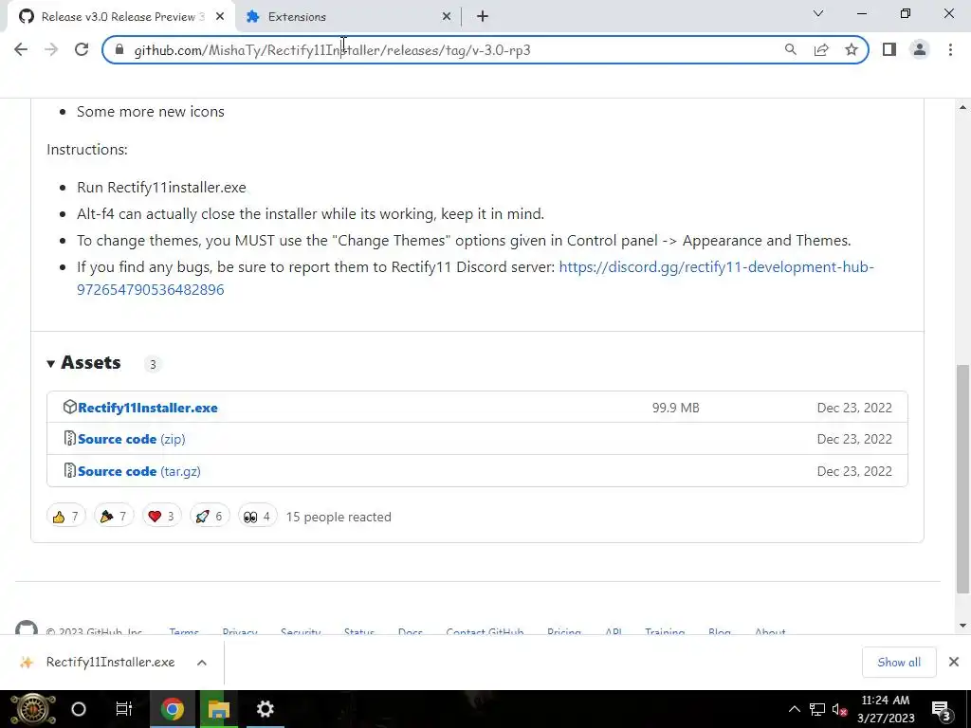Click the GitHub logo in footer
Image resolution: width=971 pixels, height=728 pixels.
(26, 628)
